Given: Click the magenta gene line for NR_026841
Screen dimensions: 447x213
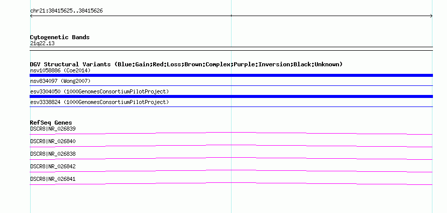Looking at the screenshot, I should (x=231, y=183).
